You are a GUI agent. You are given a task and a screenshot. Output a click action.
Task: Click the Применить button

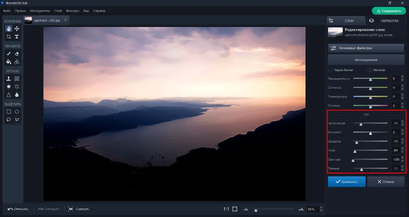347,181
